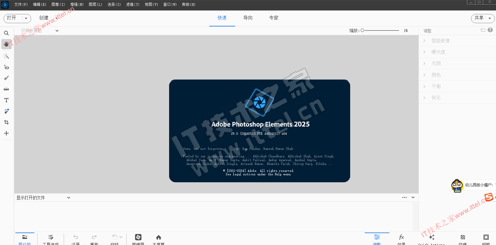Select the Hand tool
Screen dimensions: 496x245
coord(6,44)
